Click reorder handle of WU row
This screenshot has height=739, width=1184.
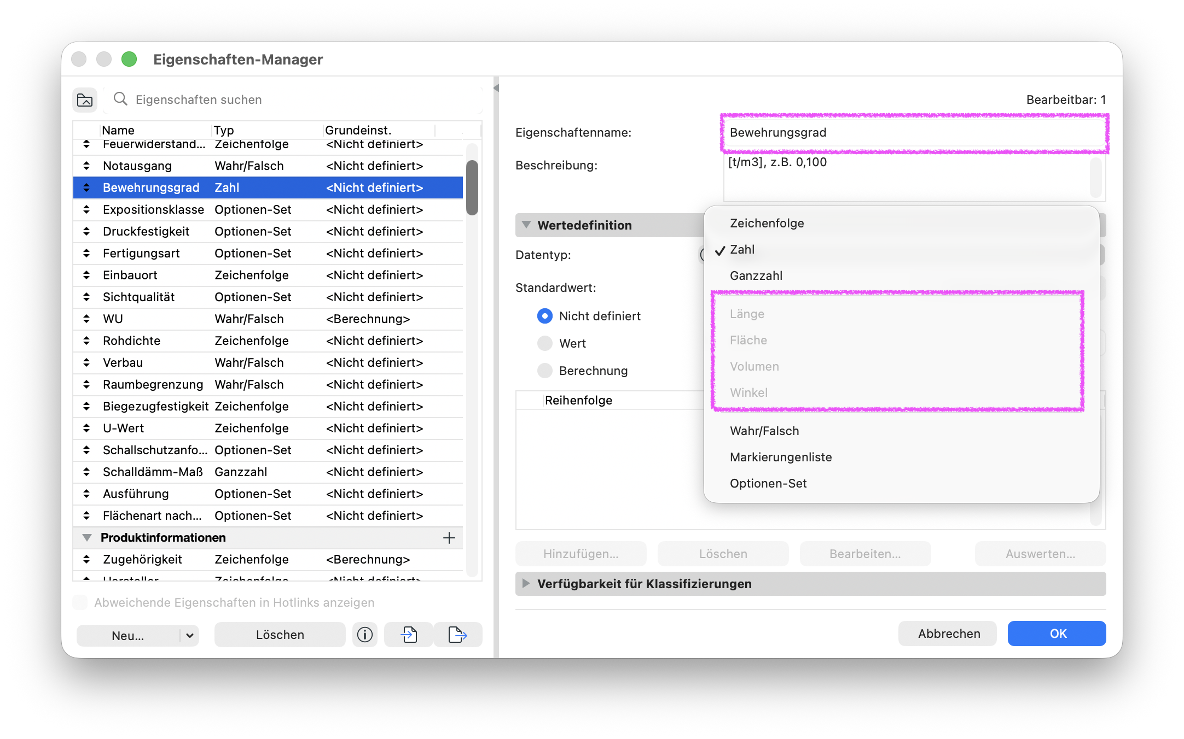[x=86, y=319]
